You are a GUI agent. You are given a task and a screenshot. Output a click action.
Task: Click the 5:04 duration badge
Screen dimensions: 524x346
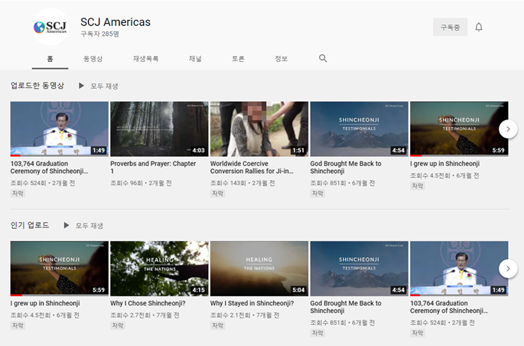(x=298, y=290)
